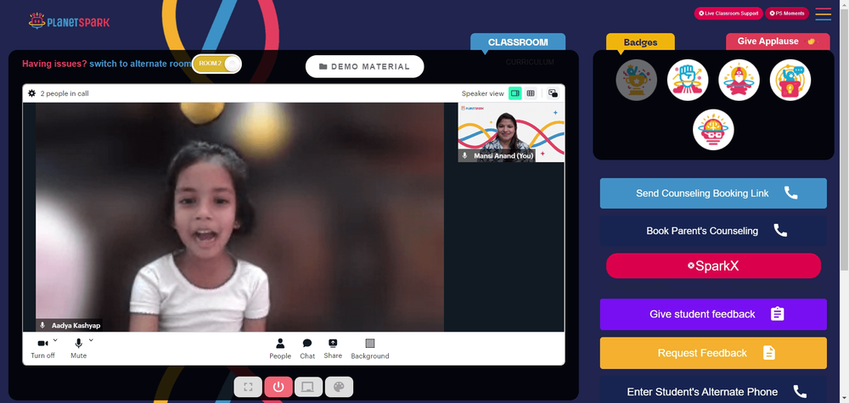Toggle the ROOM 2 switch
This screenshot has width=849, height=403.
pos(216,64)
